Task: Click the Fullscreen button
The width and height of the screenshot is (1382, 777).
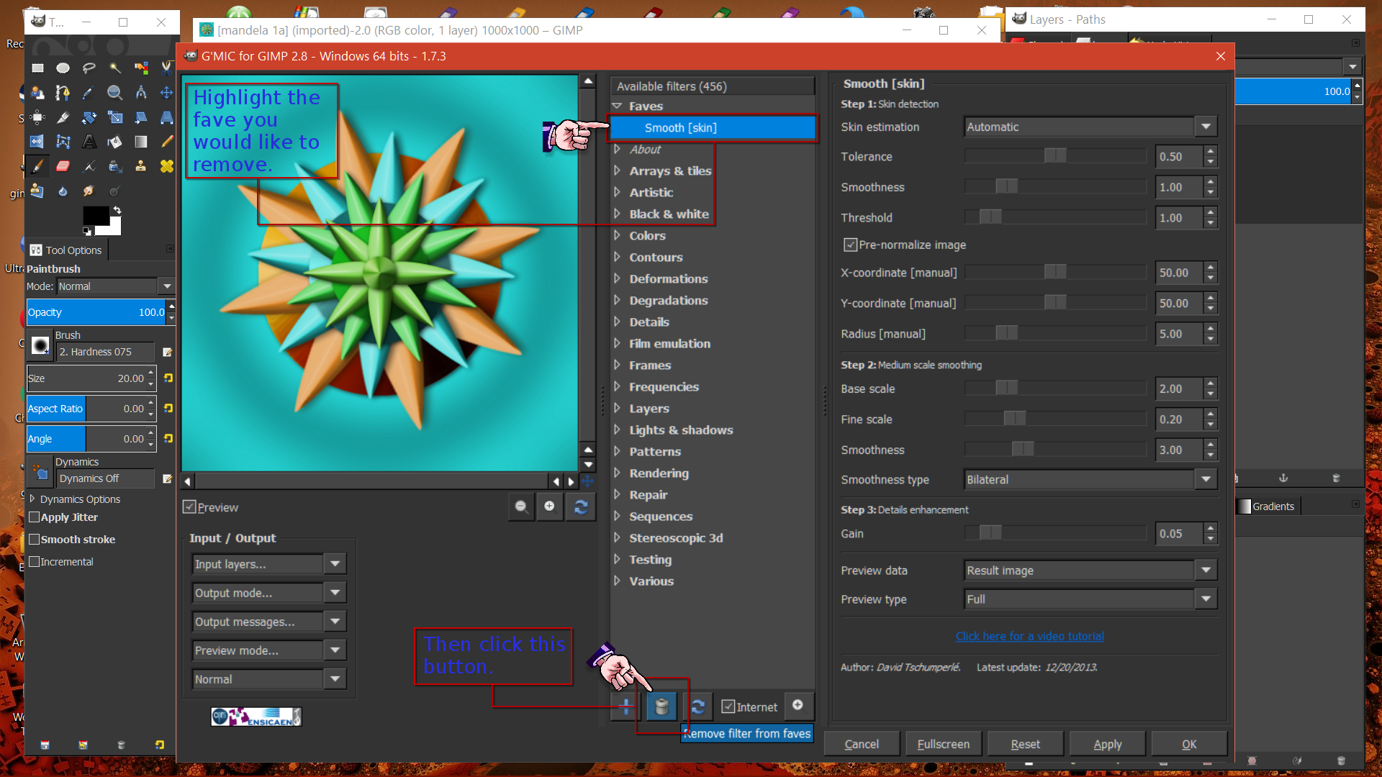Action: 943,744
